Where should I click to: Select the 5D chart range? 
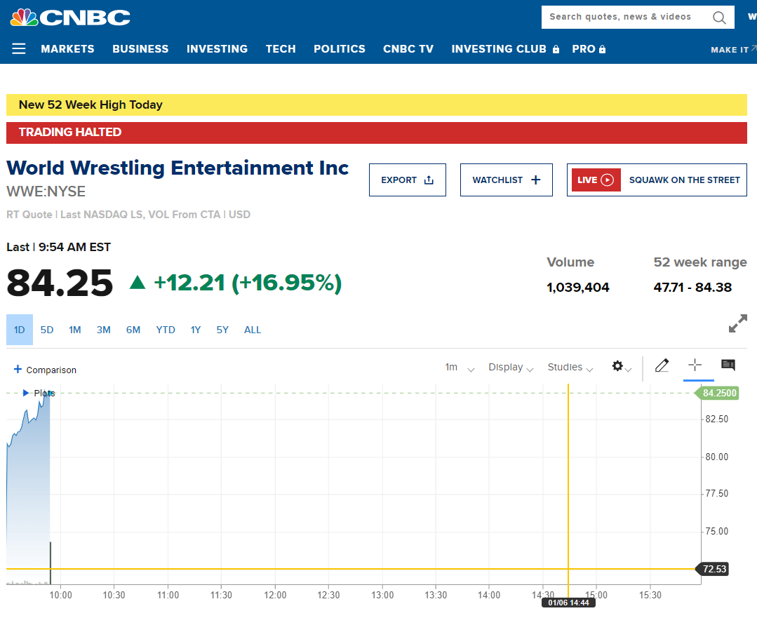coord(47,330)
